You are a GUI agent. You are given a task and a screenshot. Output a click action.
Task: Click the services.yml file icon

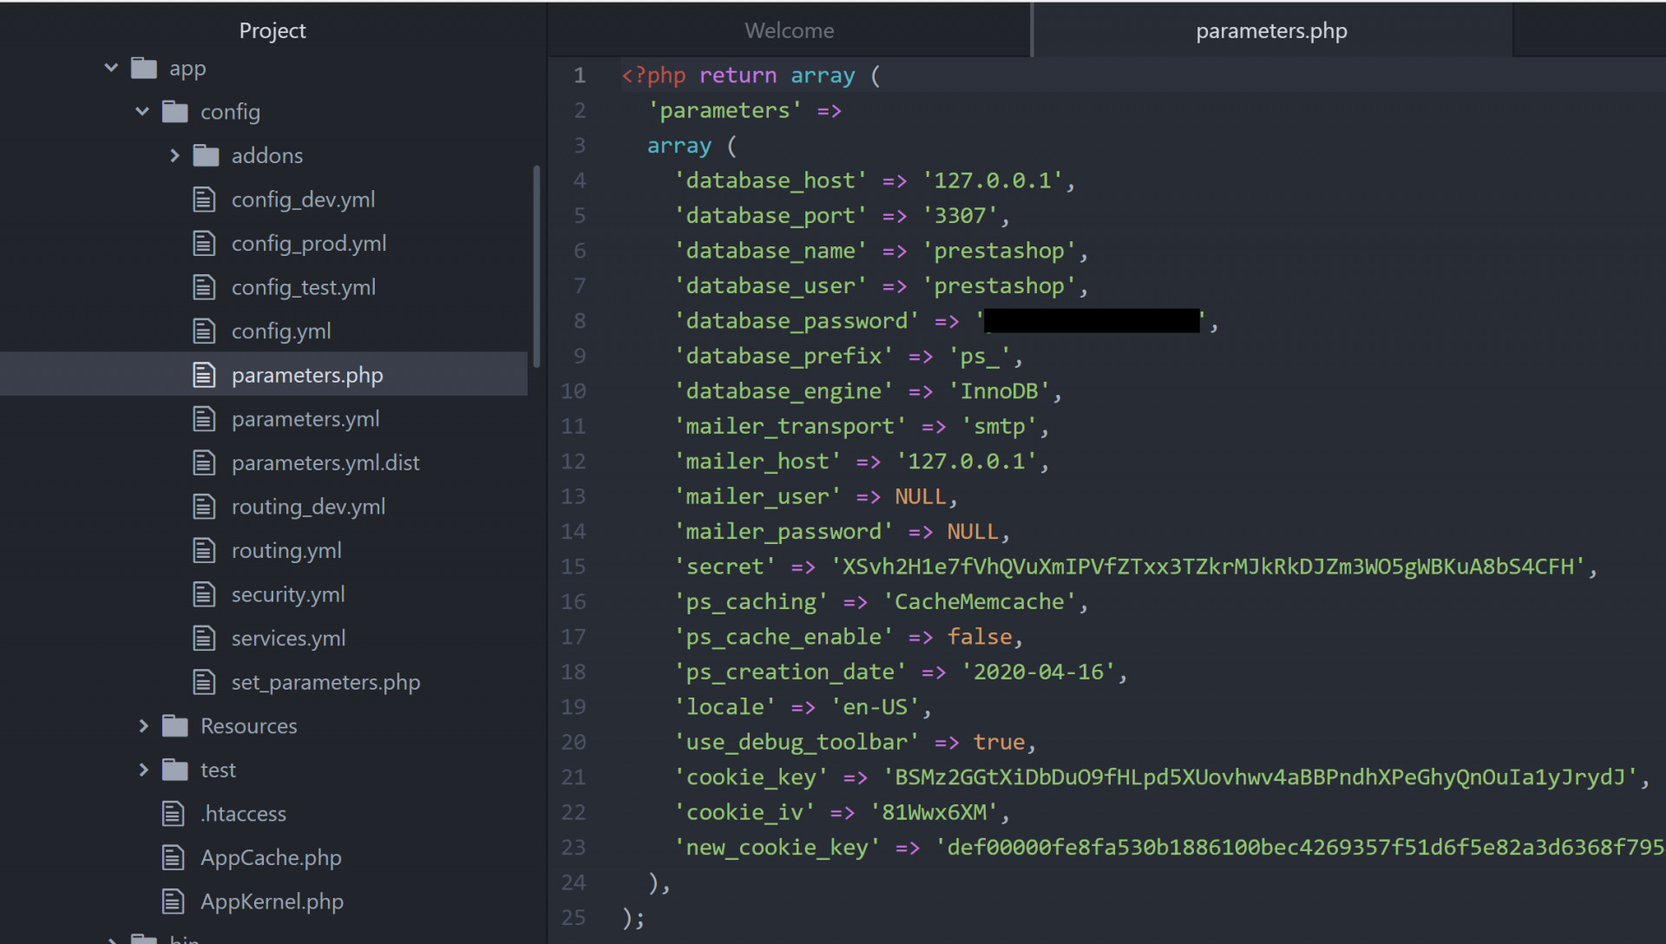204,638
